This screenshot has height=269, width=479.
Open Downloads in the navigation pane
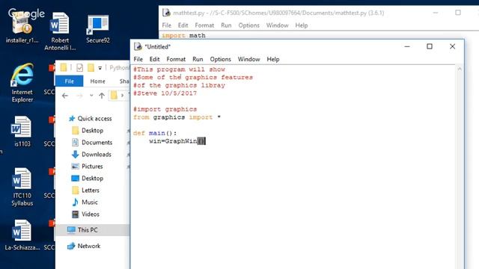pos(91,155)
